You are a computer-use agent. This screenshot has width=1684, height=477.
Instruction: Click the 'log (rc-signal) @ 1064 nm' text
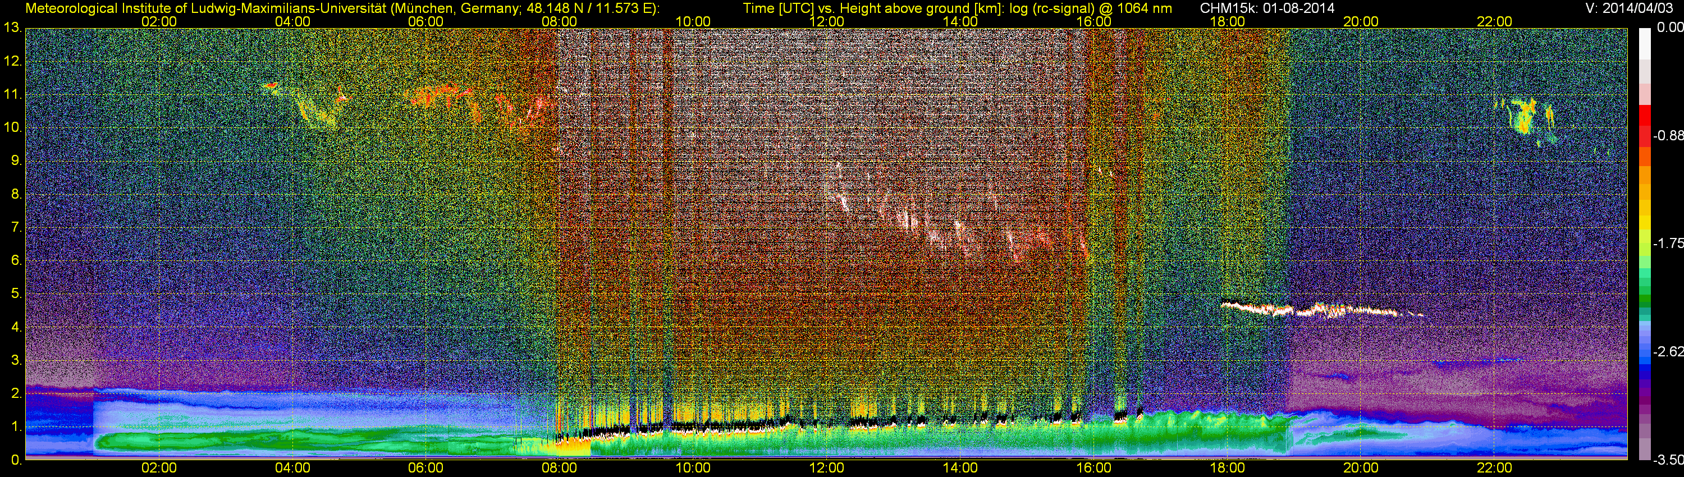1091,8
